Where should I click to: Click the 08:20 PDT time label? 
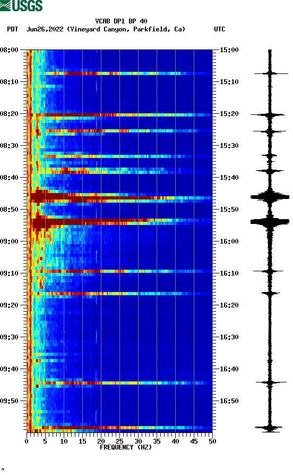[10, 114]
